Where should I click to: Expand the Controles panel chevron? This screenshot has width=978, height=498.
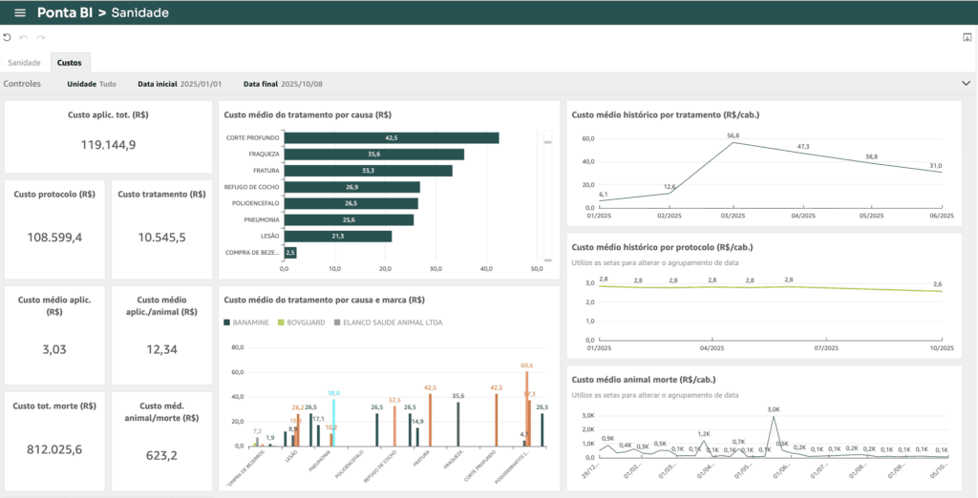coord(966,84)
